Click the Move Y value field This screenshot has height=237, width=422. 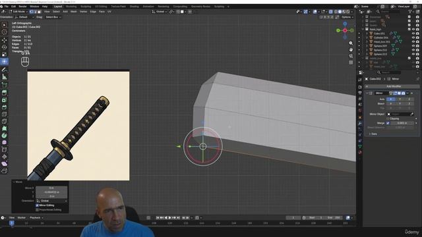pos(51,192)
